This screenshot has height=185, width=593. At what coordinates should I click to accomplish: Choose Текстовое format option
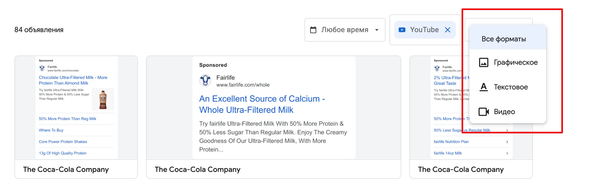pos(511,87)
